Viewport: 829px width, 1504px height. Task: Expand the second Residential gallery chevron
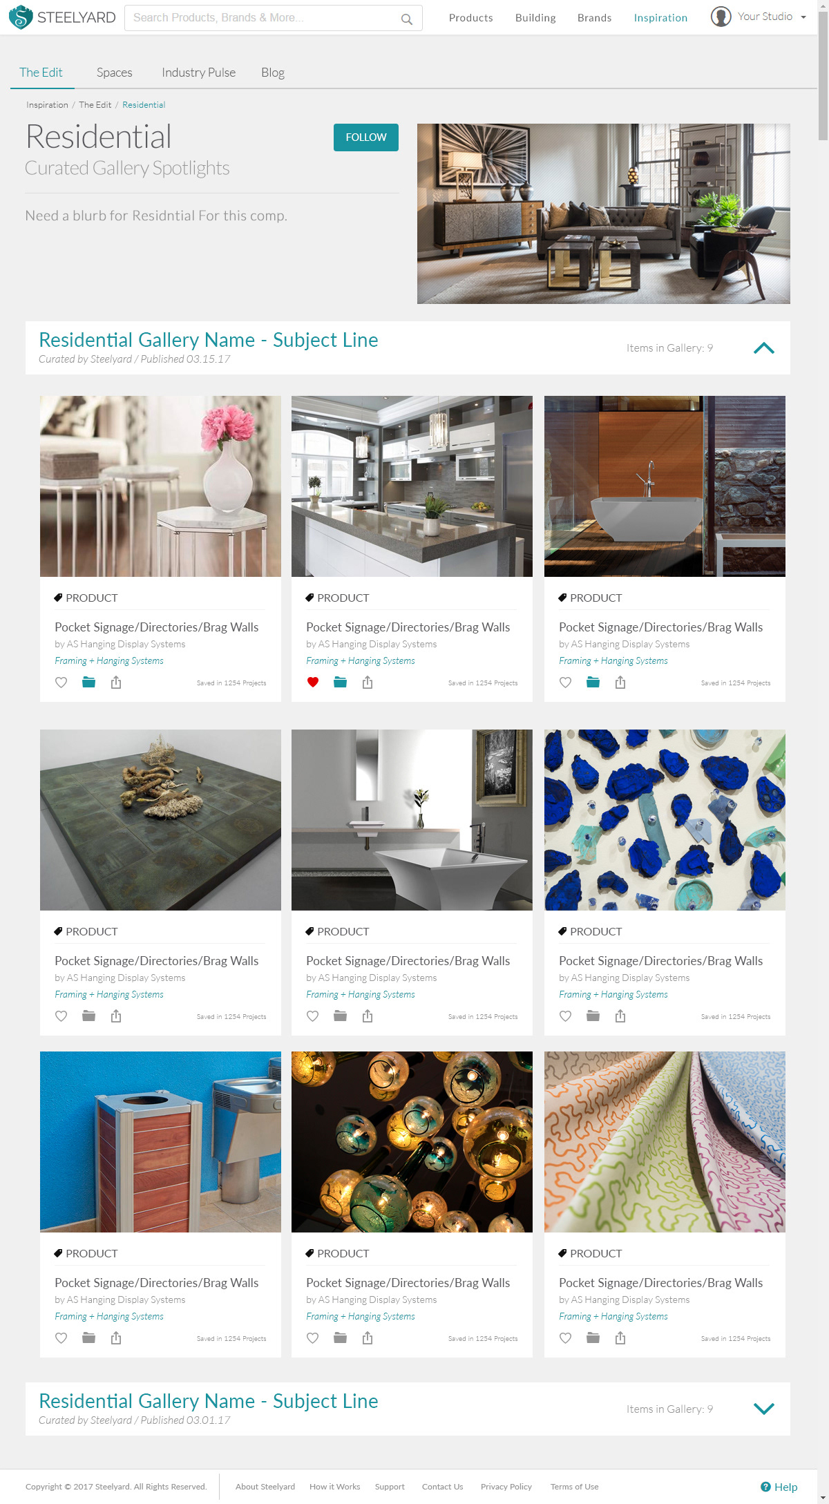(x=764, y=1409)
